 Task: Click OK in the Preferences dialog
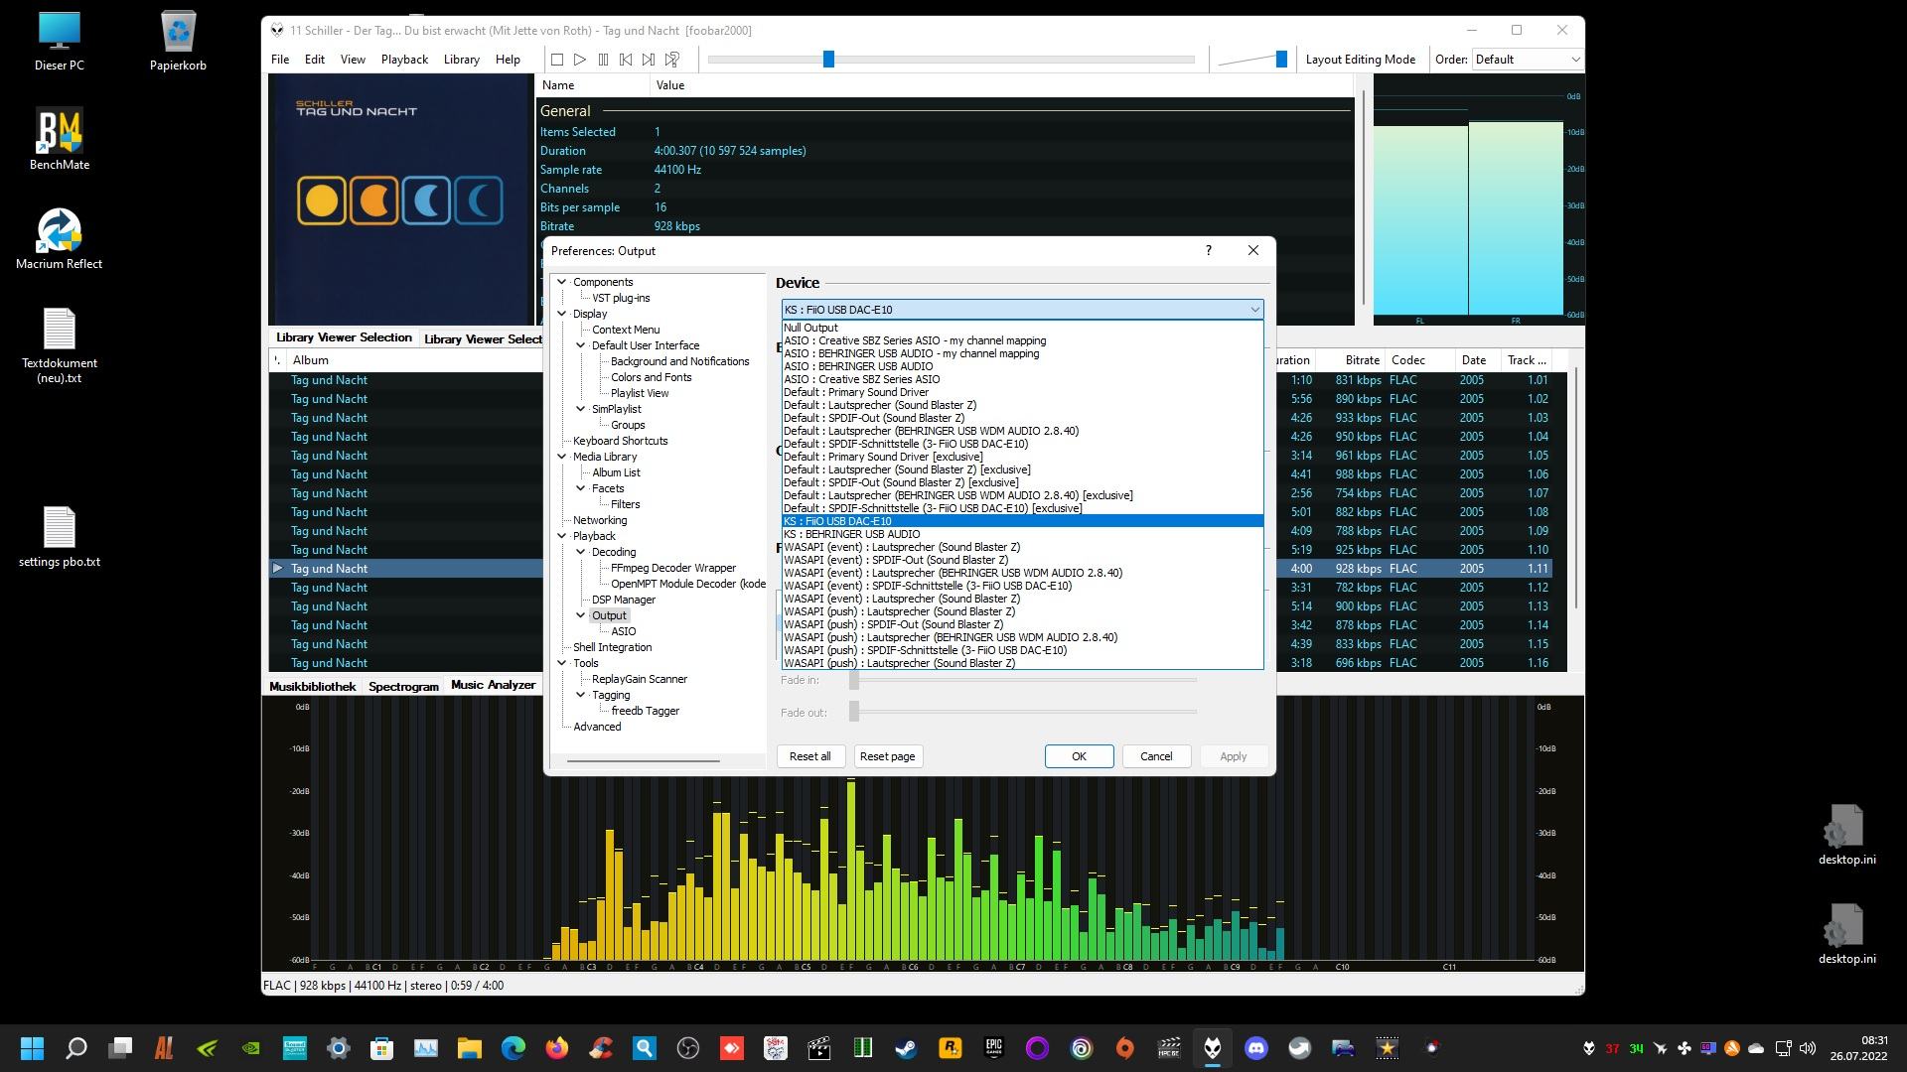click(x=1079, y=756)
